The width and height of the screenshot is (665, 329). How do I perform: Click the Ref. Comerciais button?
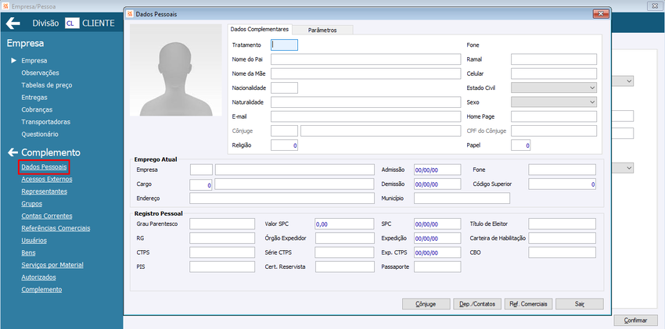click(x=528, y=304)
